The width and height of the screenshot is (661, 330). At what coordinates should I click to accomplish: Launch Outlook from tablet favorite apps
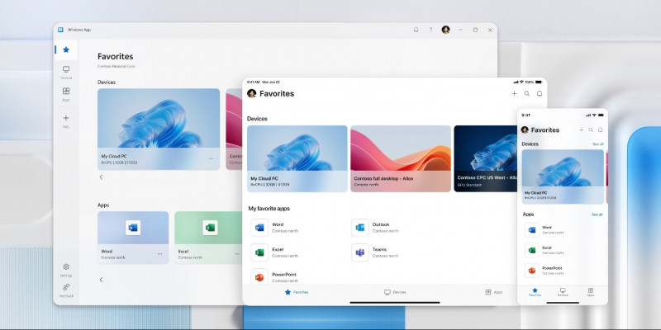375,228
